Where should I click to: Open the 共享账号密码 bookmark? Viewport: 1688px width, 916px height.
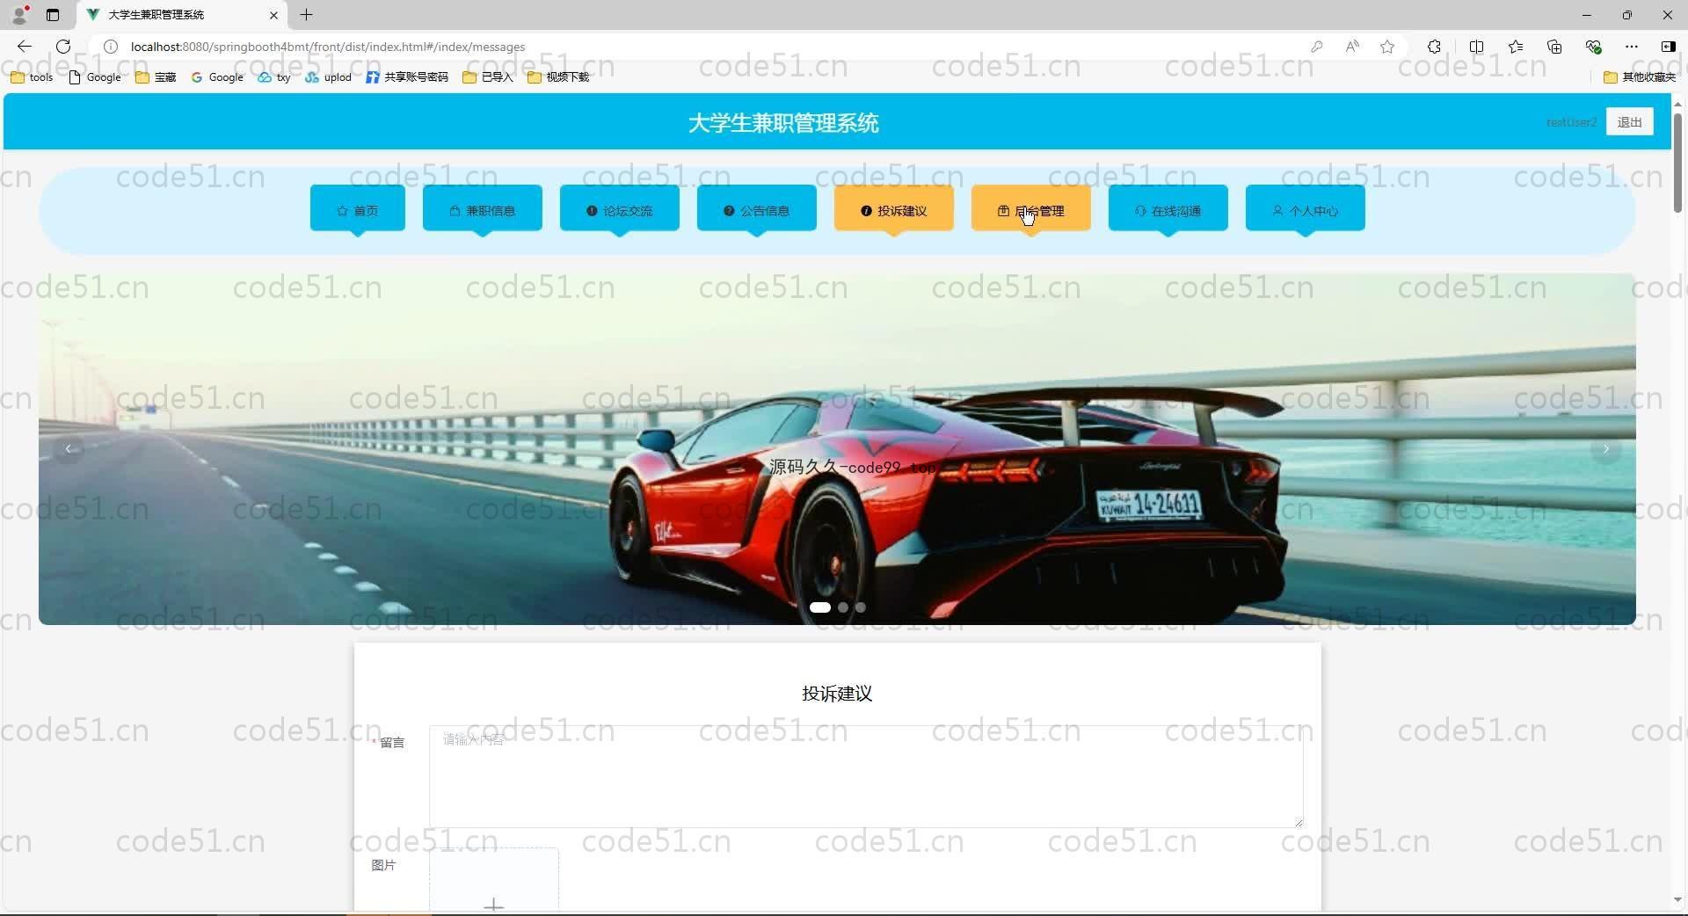(407, 77)
